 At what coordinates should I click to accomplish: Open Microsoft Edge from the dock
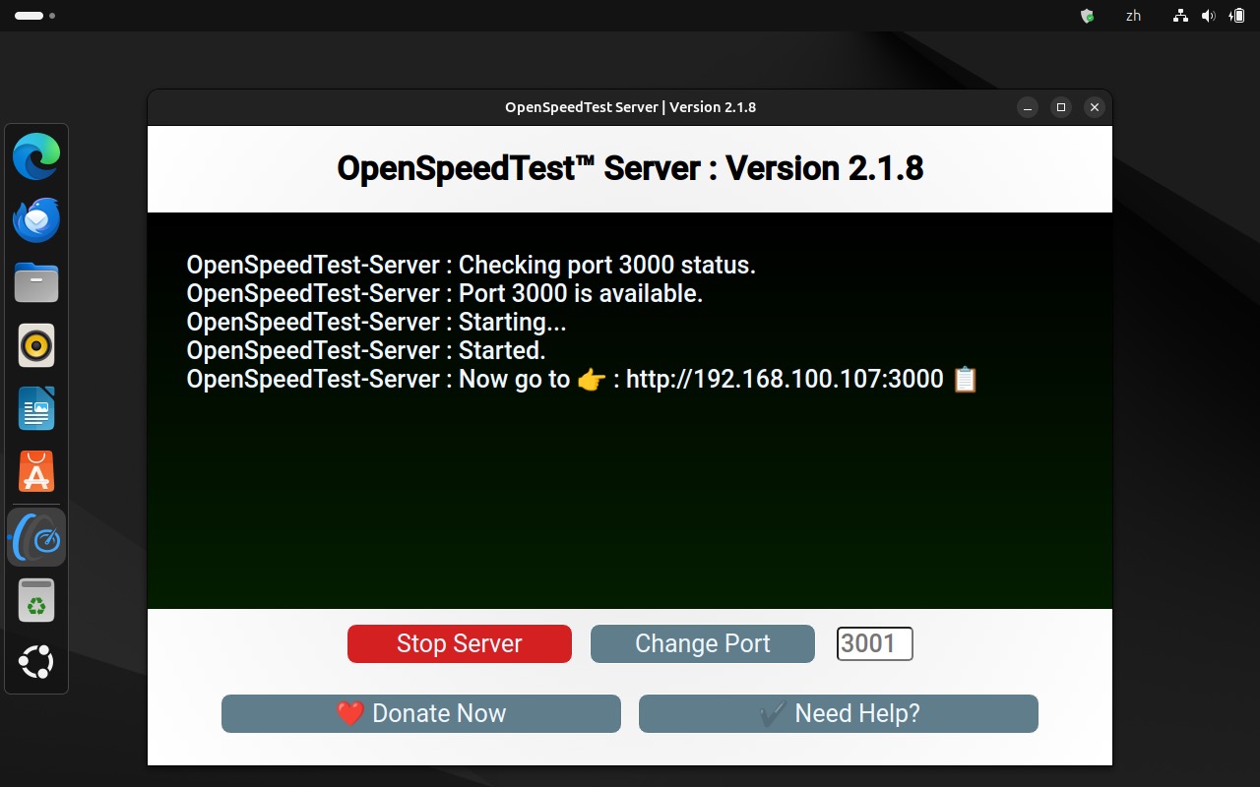(x=36, y=157)
